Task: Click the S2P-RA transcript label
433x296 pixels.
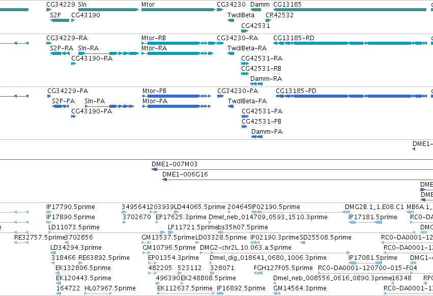Action: (62, 48)
